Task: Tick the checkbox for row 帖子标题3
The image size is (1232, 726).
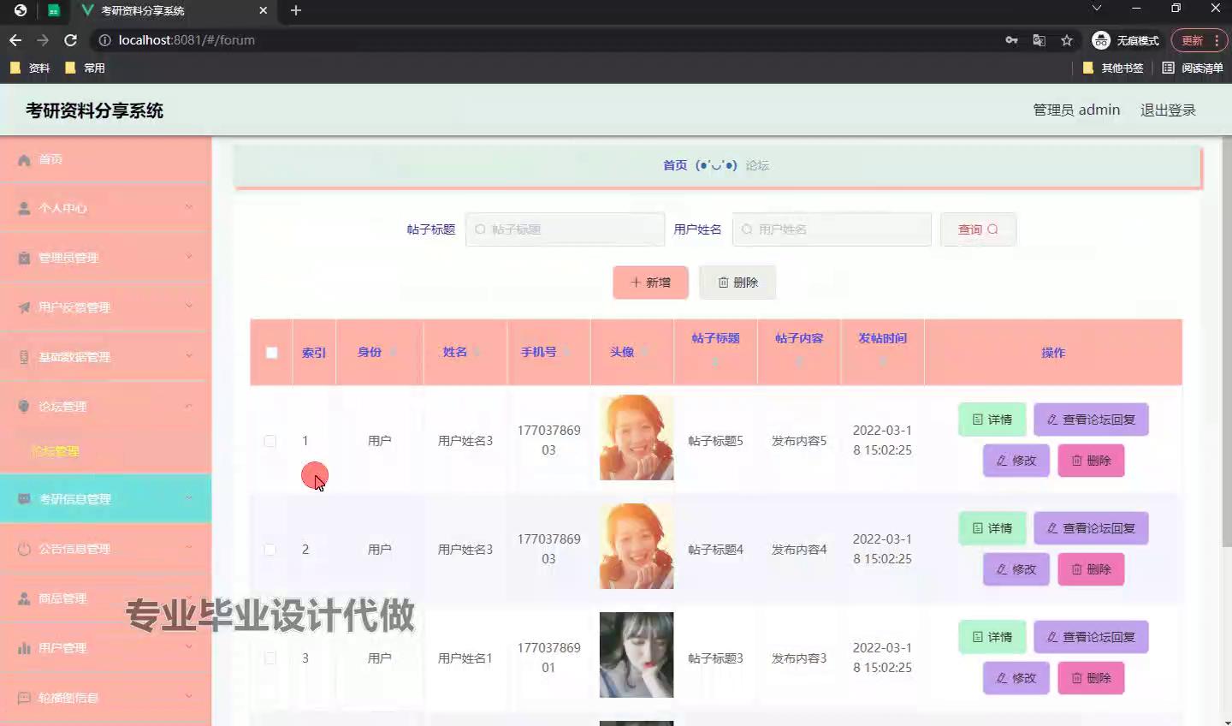Action: pyautogui.click(x=270, y=658)
